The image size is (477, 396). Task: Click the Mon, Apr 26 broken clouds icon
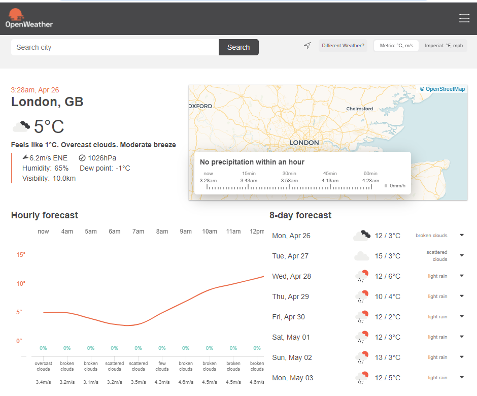(x=362, y=236)
